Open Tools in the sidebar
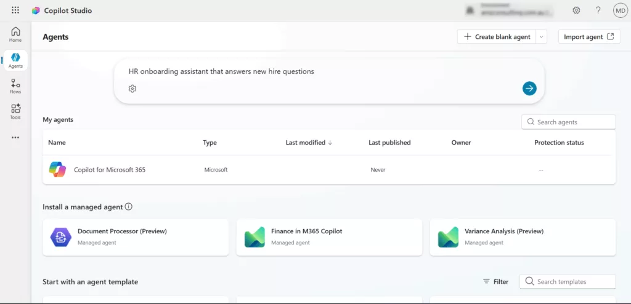Screen dimensions: 631x304 coord(15,112)
